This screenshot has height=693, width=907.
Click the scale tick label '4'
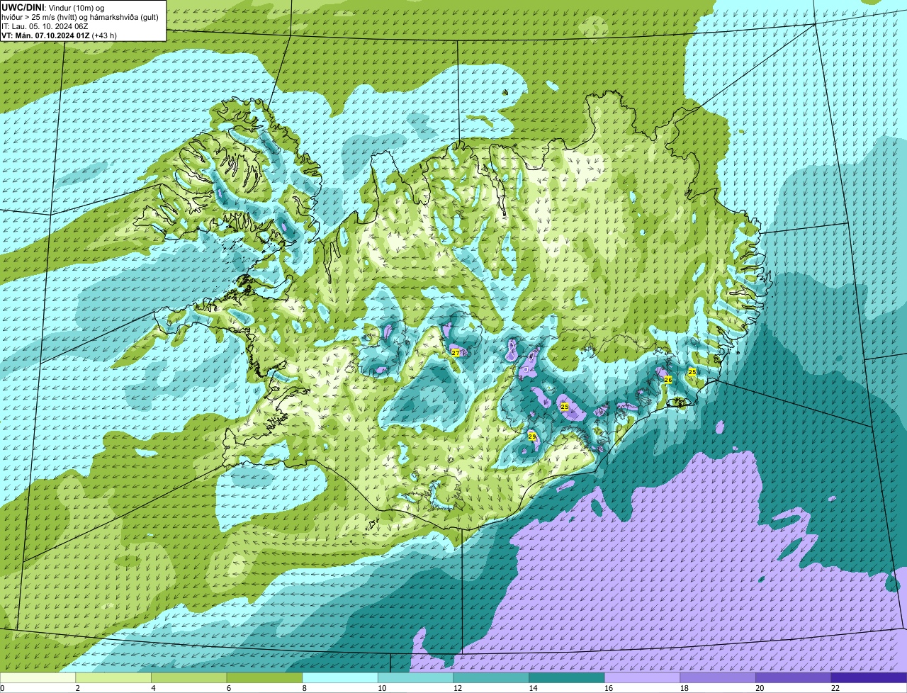pyautogui.click(x=153, y=688)
